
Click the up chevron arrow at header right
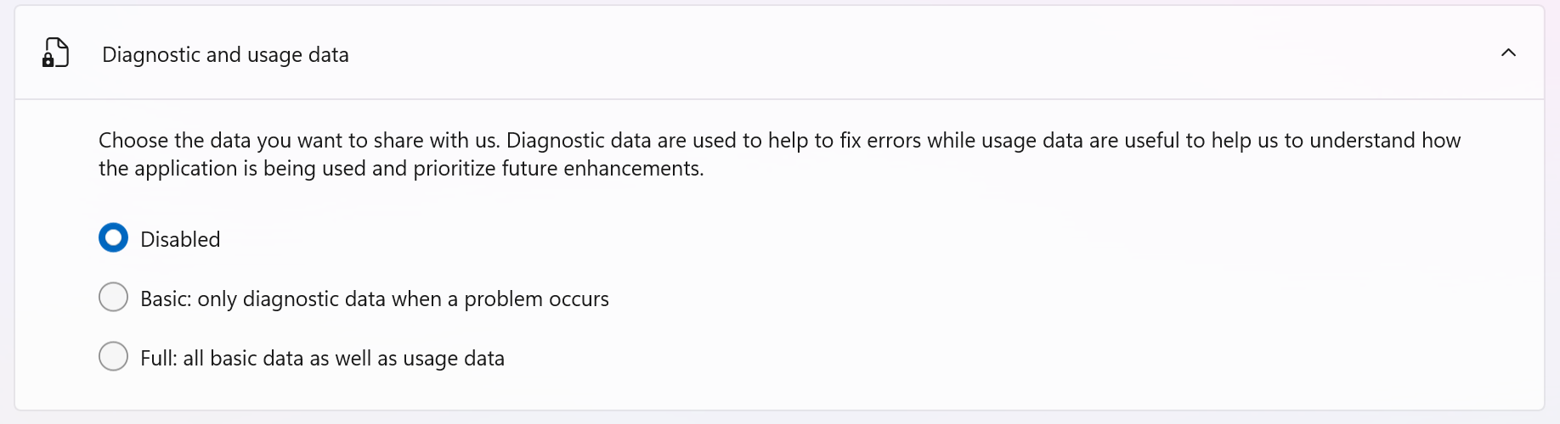(x=1508, y=53)
